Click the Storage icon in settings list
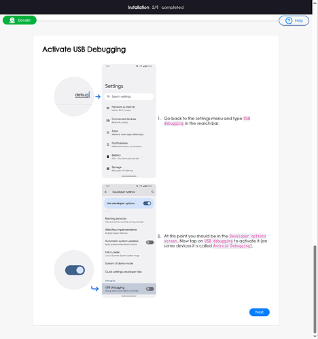The width and height of the screenshot is (318, 339). click(108, 169)
